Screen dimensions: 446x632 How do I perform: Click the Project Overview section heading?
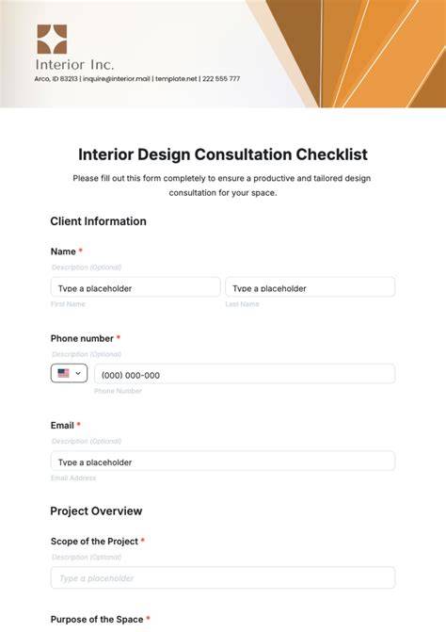click(96, 511)
